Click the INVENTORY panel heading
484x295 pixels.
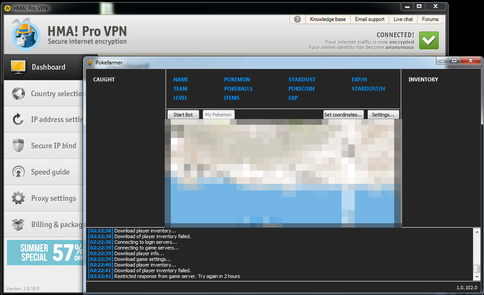tap(423, 79)
